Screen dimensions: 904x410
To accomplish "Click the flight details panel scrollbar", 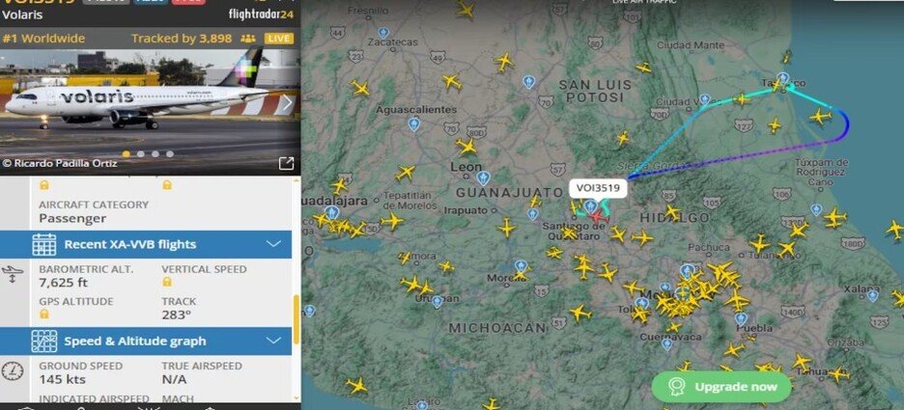I will point(297,319).
